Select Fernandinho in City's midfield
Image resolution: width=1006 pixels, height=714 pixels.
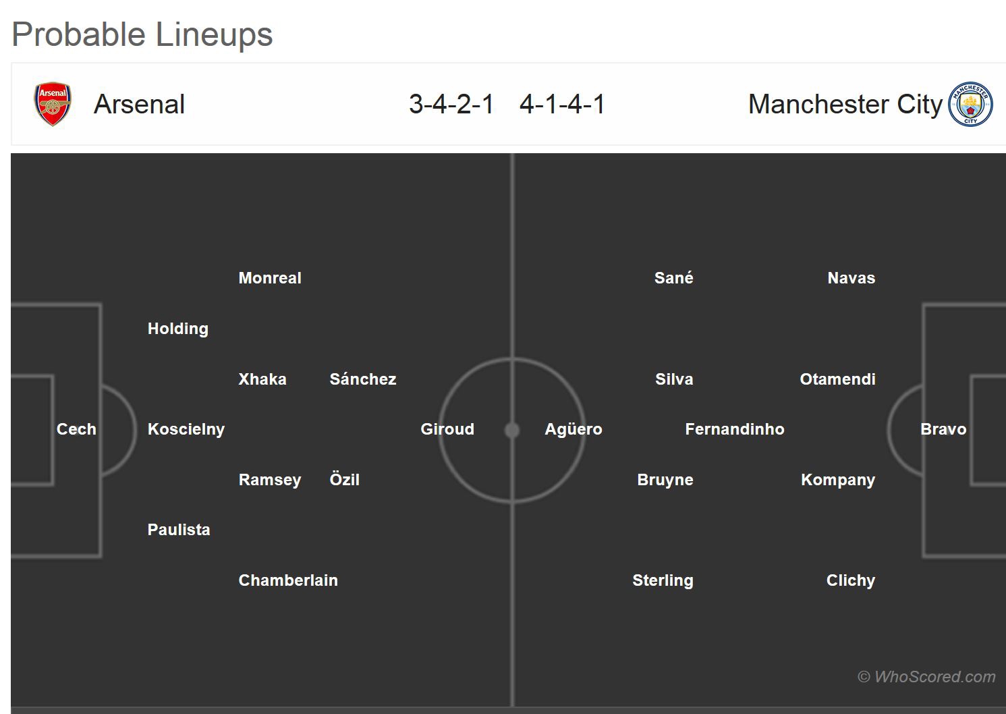coord(734,429)
